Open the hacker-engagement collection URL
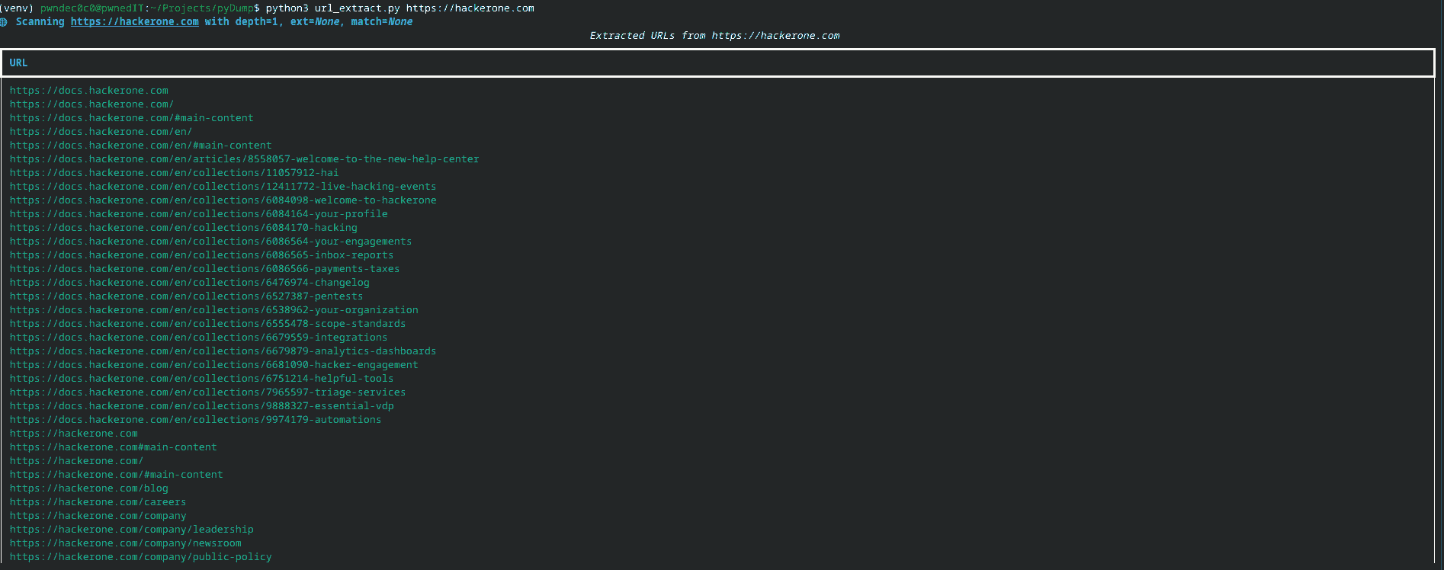The height and width of the screenshot is (570, 1444). coord(214,365)
